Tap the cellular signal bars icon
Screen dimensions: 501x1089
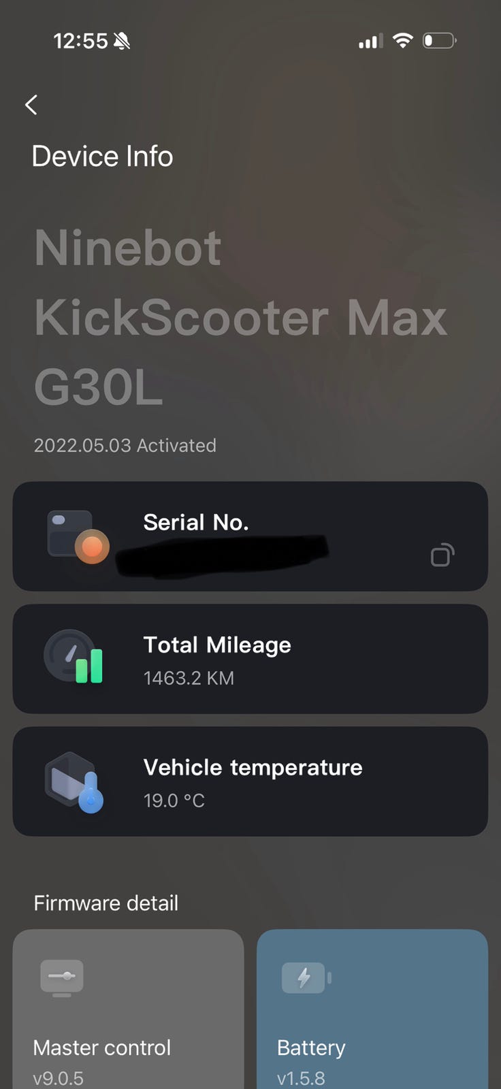point(370,42)
